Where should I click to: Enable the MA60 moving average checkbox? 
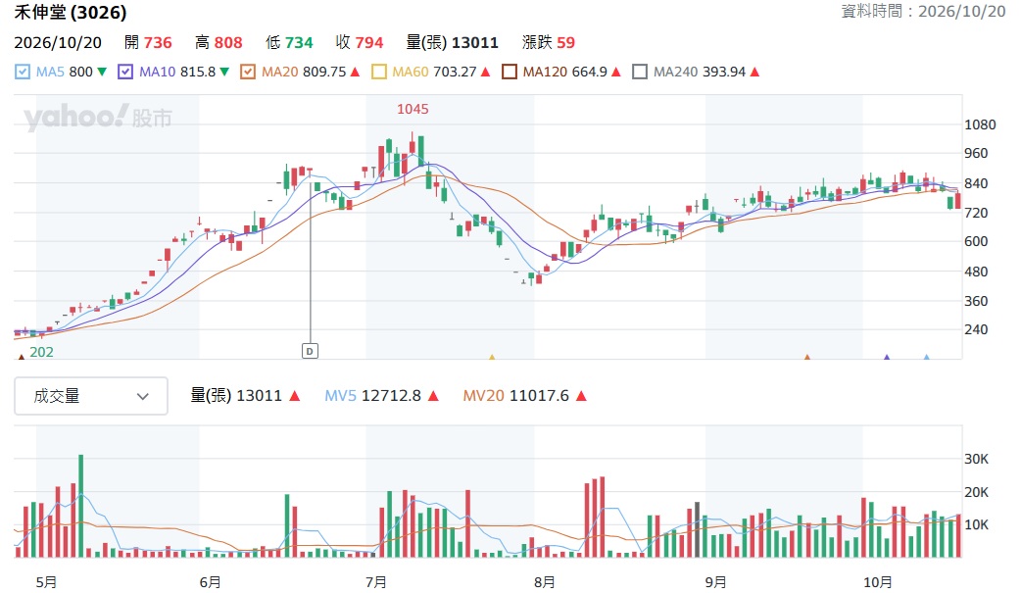tap(378, 72)
